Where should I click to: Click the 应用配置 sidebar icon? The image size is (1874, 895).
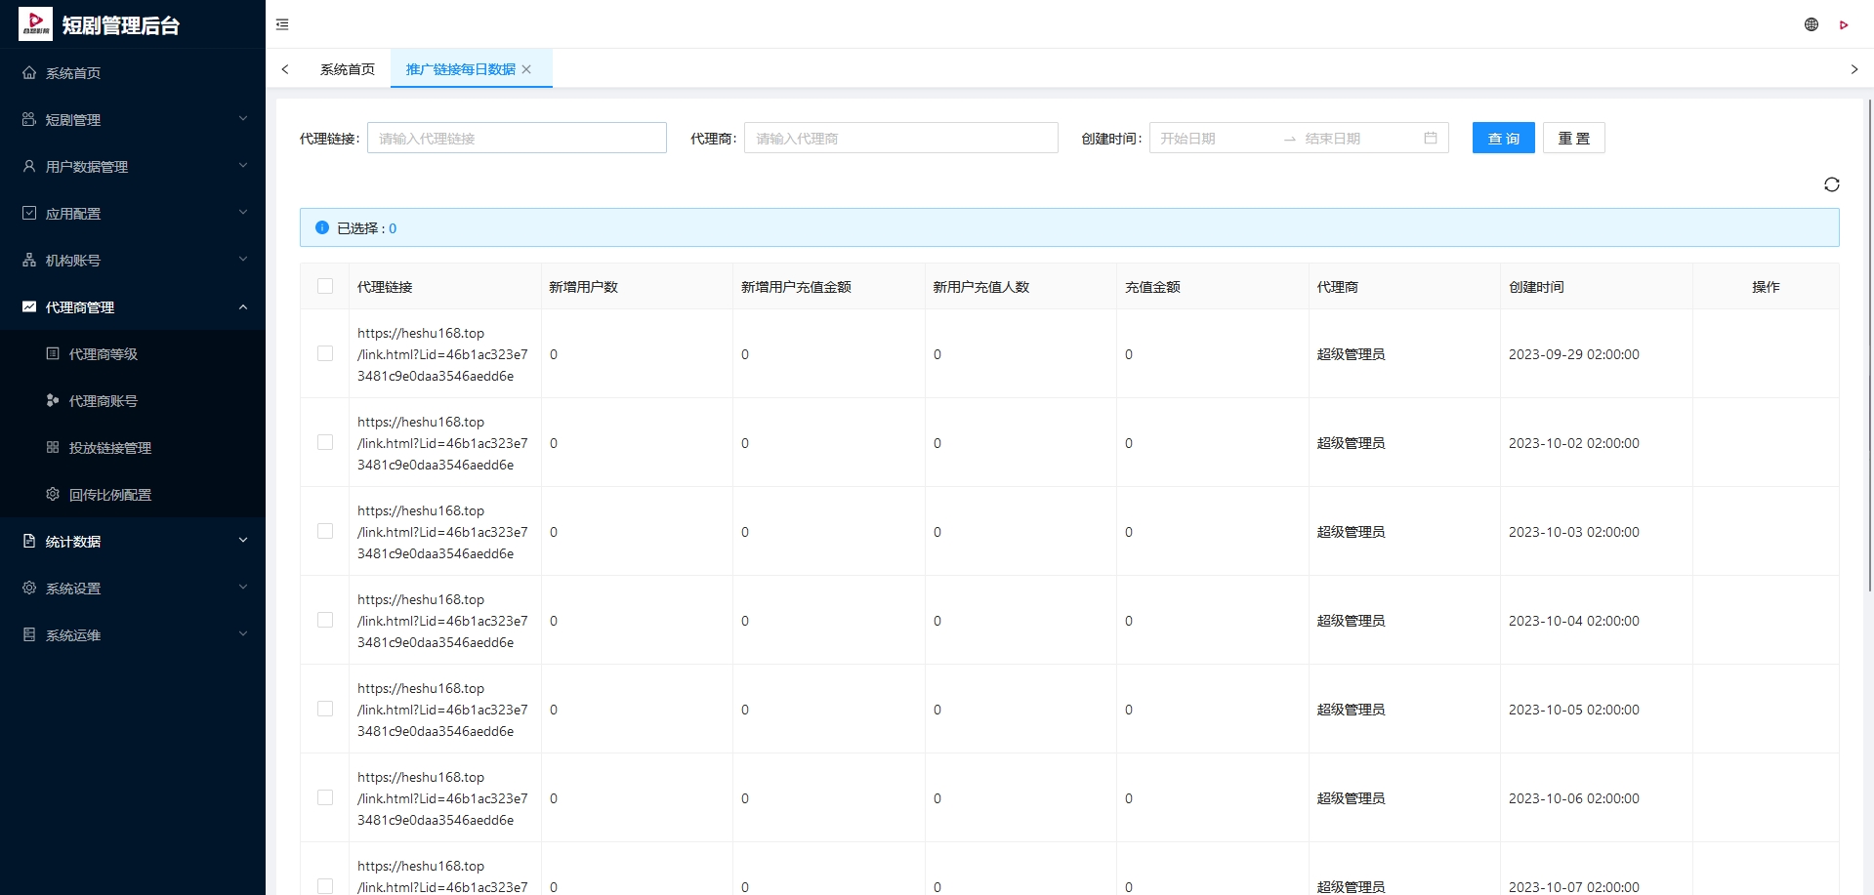29,213
